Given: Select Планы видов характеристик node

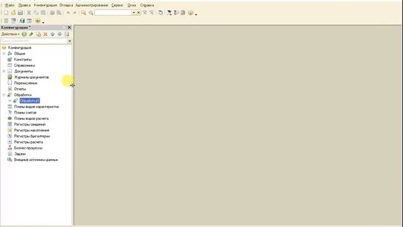Looking at the screenshot, I should pos(37,107).
